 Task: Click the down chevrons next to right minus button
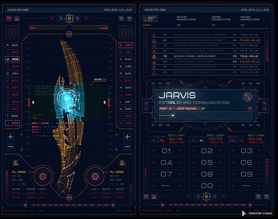click(116, 149)
